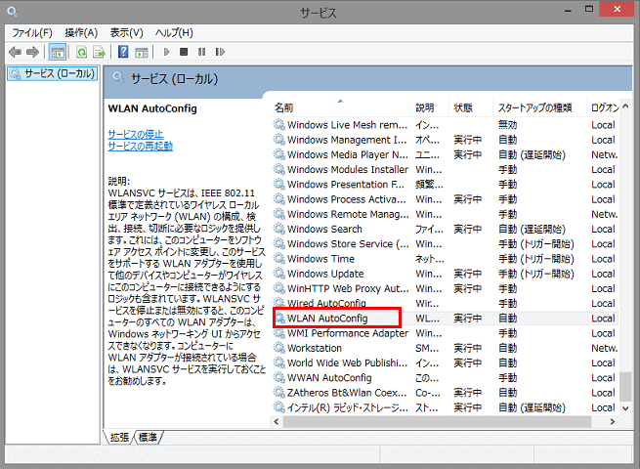This screenshot has width=640, height=469.
Task: Click the サービスの停止 link
Action: point(136,134)
